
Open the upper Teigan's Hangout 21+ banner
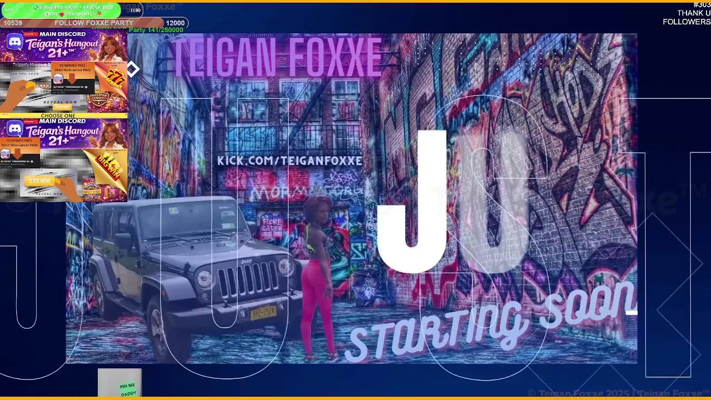click(x=63, y=46)
